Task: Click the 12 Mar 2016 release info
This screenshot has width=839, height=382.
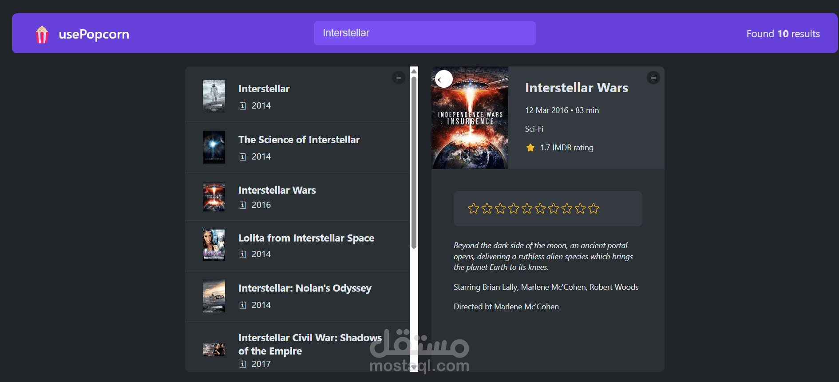Action: pos(562,110)
